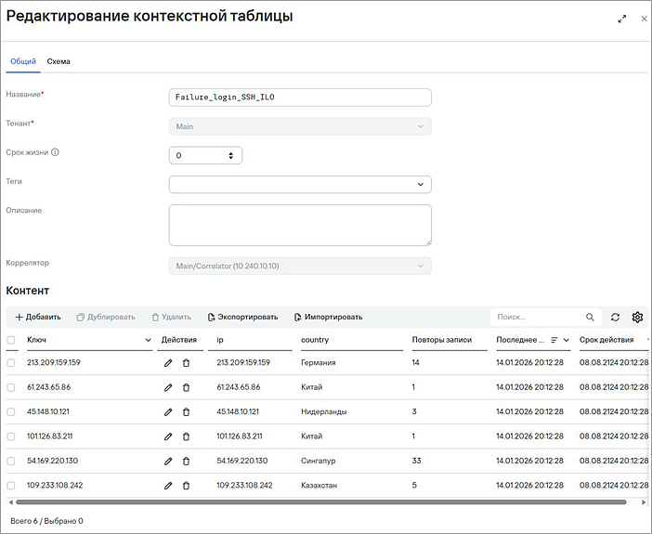This screenshot has width=652, height=534.
Task: Check the 109.233.108.242 row
Action: point(11,486)
